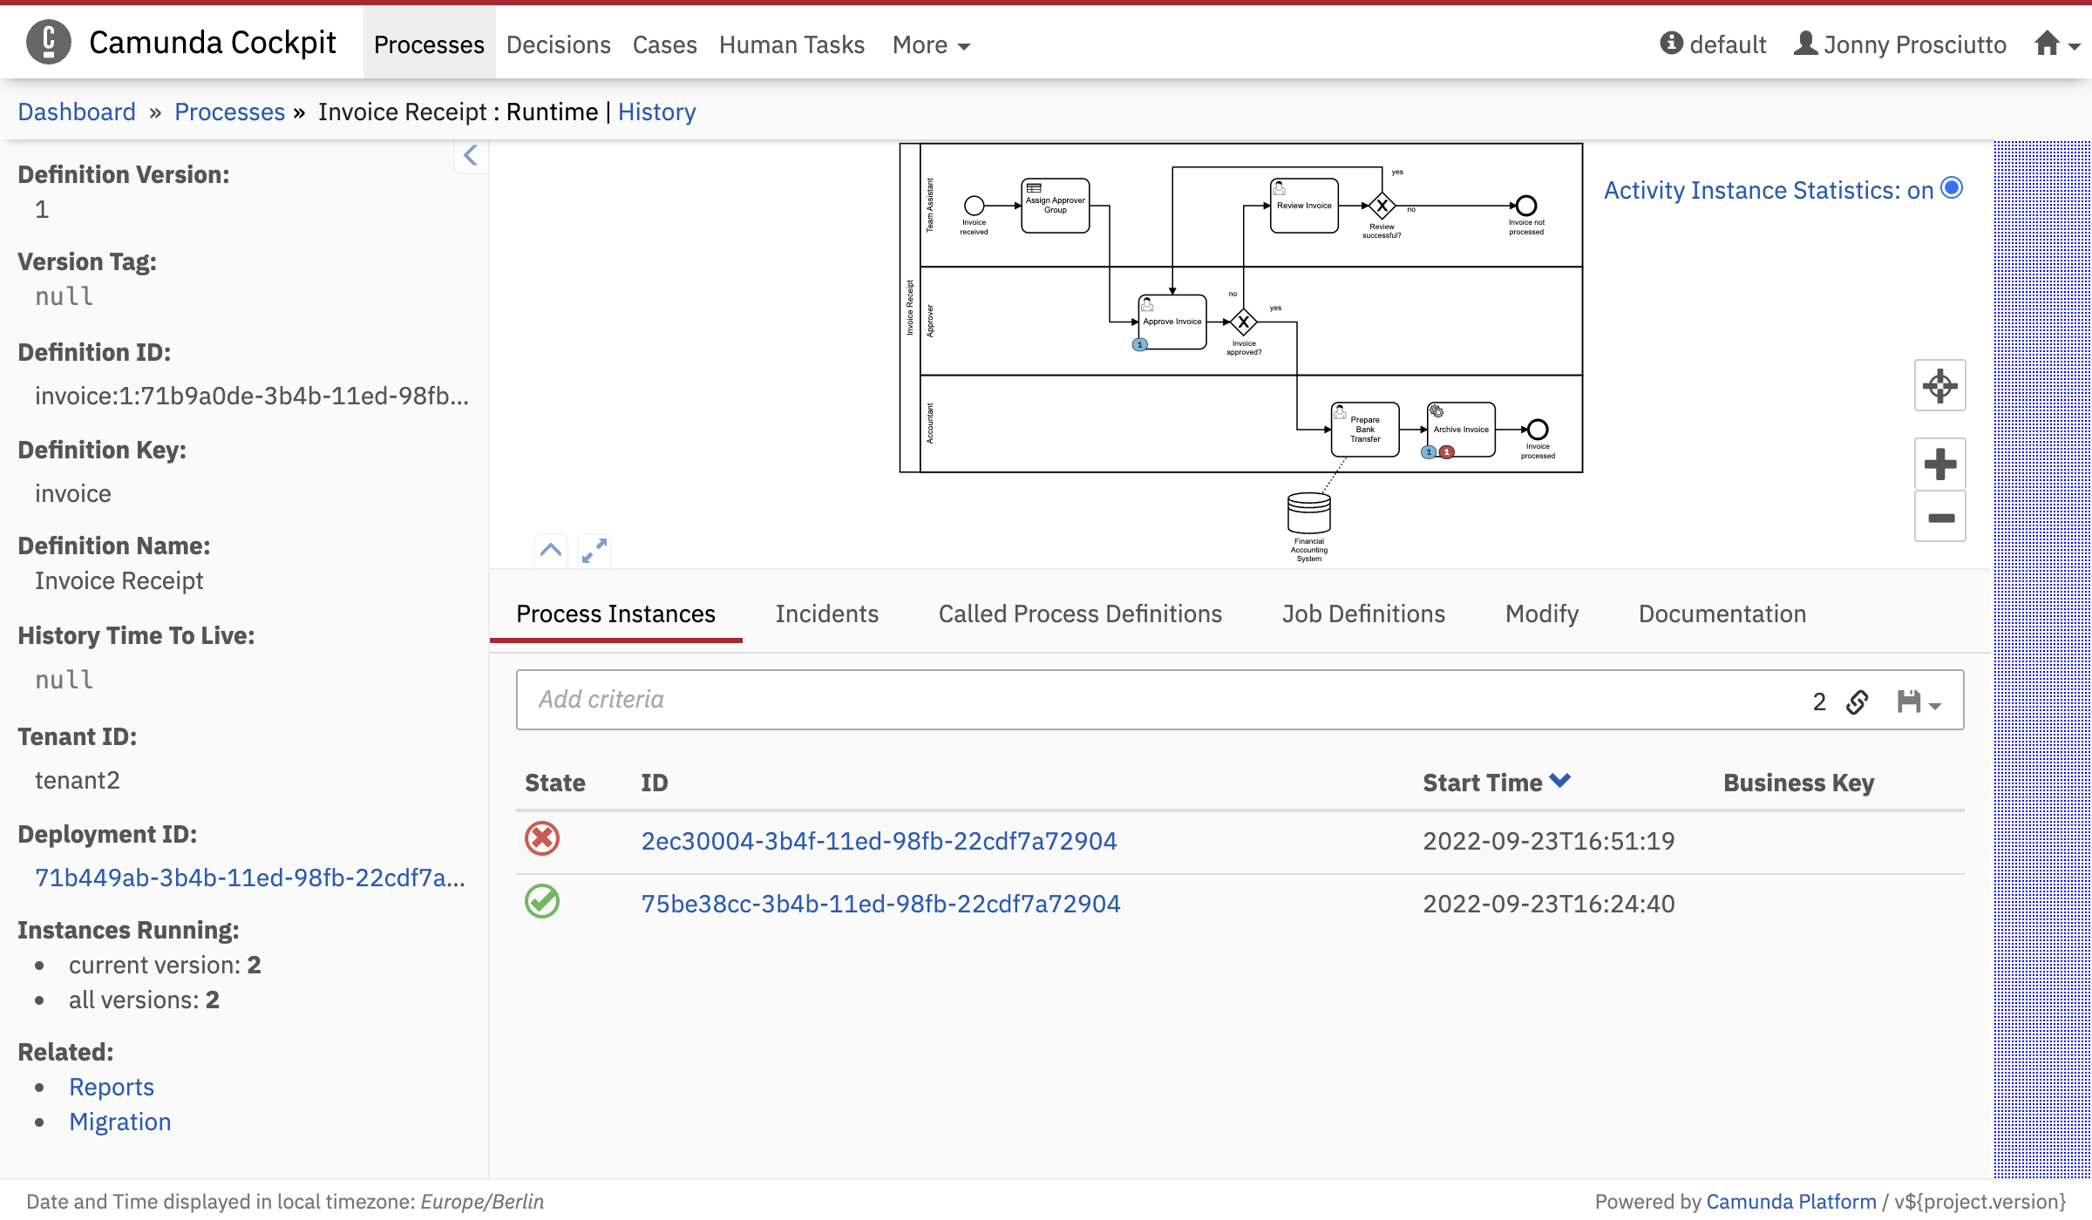
Task: Reset diagram view with crosshair icon
Action: click(x=1939, y=385)
